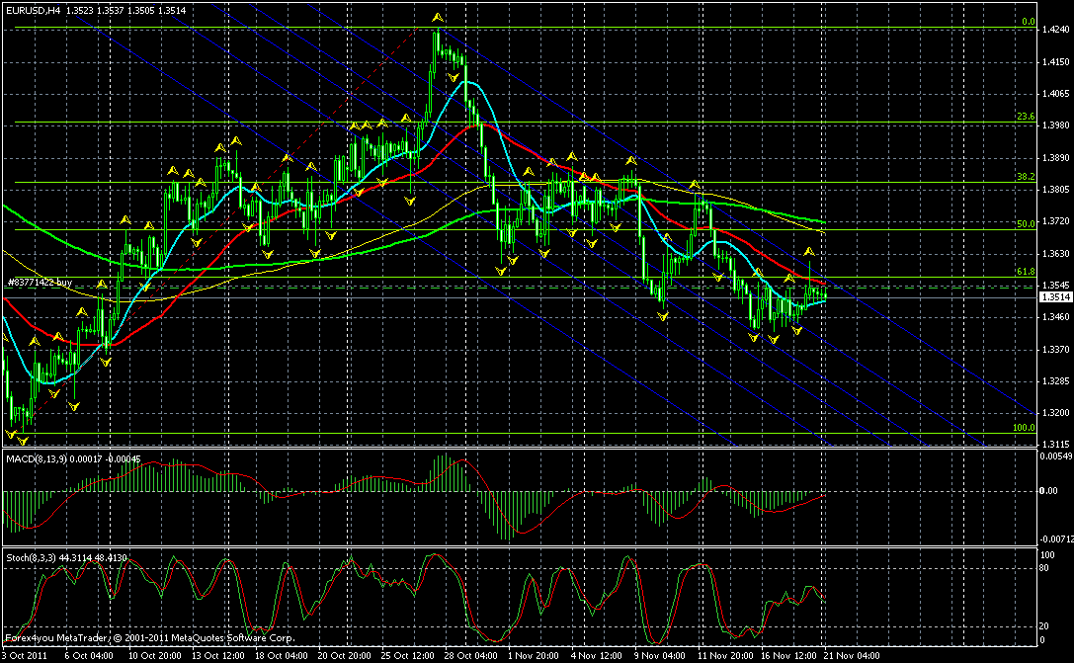Click the 1.3720 price axis label
The image size is (1074, 663).
[x=1055, y=221]
